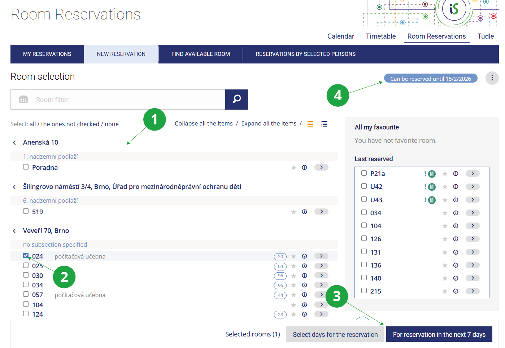Open details arrow for room U42
505x348 pixels.
tap(473, 186)
